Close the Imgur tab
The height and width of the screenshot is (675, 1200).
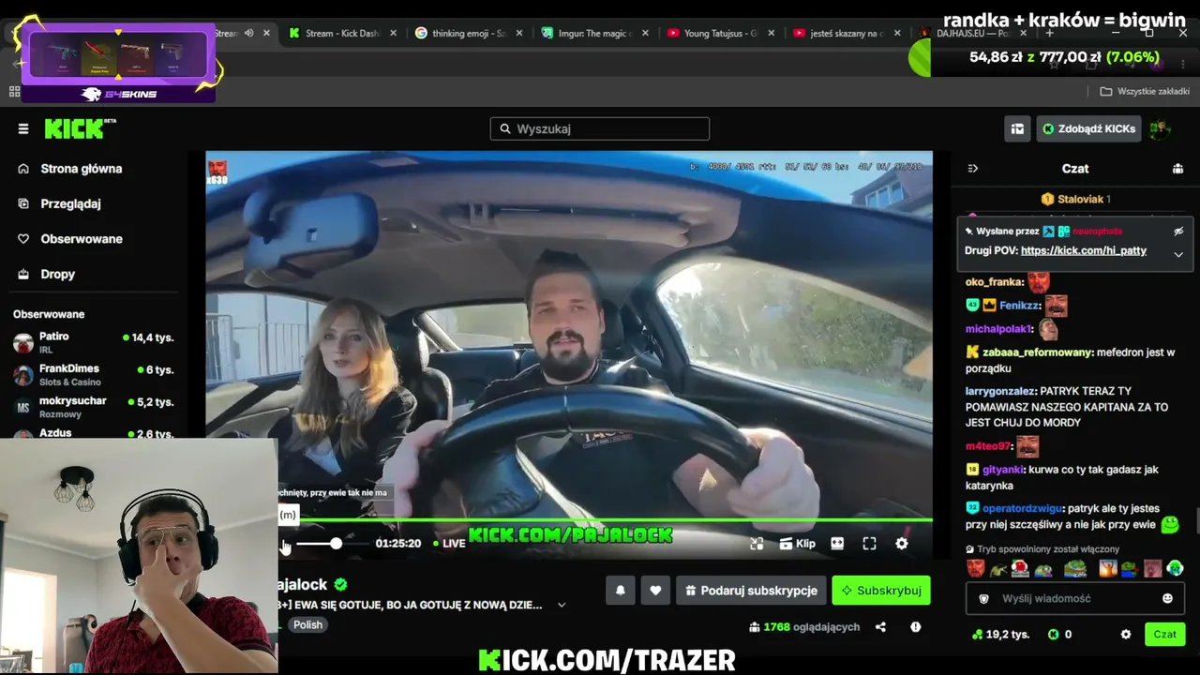645,34
